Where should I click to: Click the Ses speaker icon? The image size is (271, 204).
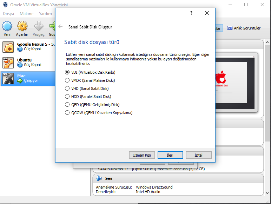click(99, 178)
